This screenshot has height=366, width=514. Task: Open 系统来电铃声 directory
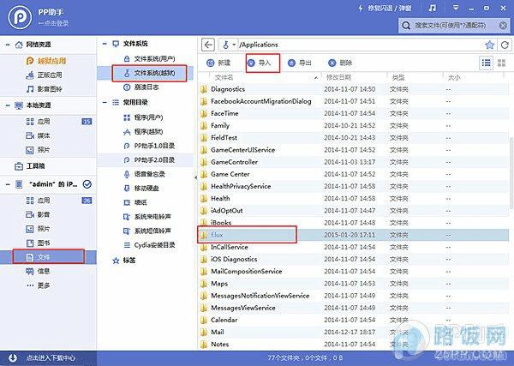(x=147, y=217)
